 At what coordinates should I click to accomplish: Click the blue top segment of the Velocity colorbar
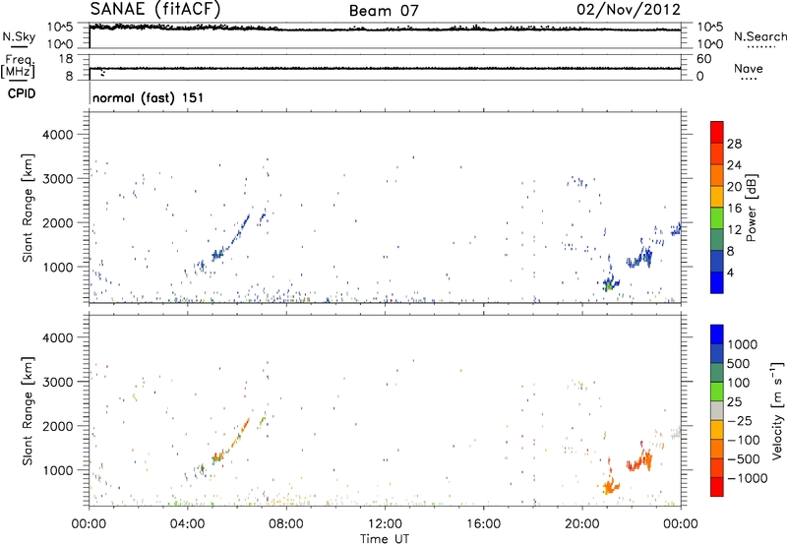[717, 334]
